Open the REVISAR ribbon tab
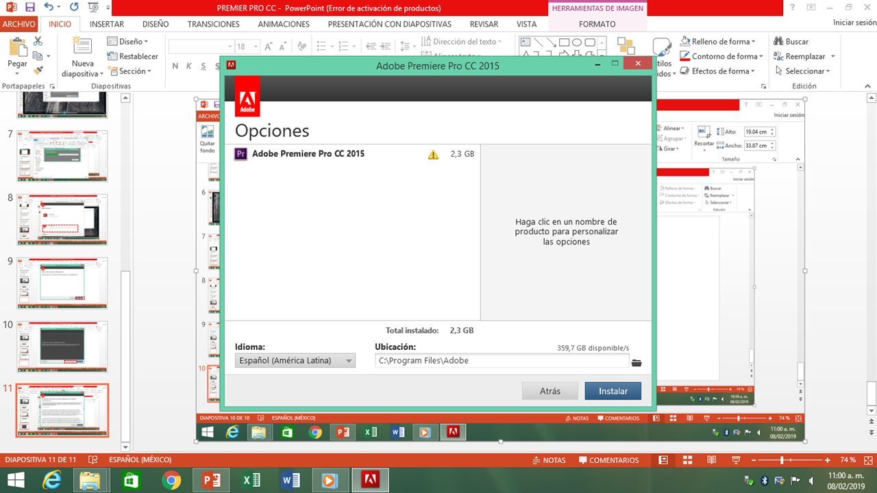Screen dimensions: 877x493 pyautogui.click(x=484, y=24)
